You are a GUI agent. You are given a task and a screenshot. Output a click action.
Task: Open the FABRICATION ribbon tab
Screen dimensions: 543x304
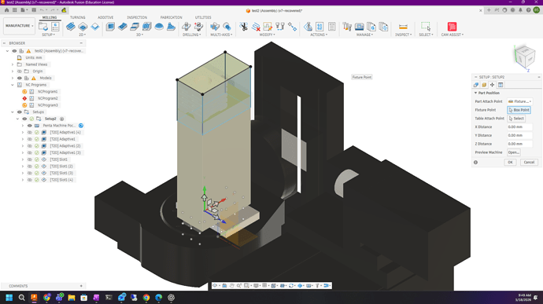(171, 17)
